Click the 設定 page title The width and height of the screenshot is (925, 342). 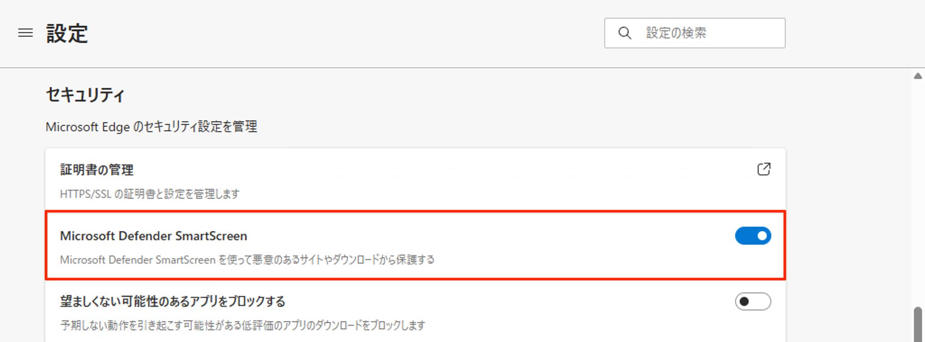click(67, 32)
